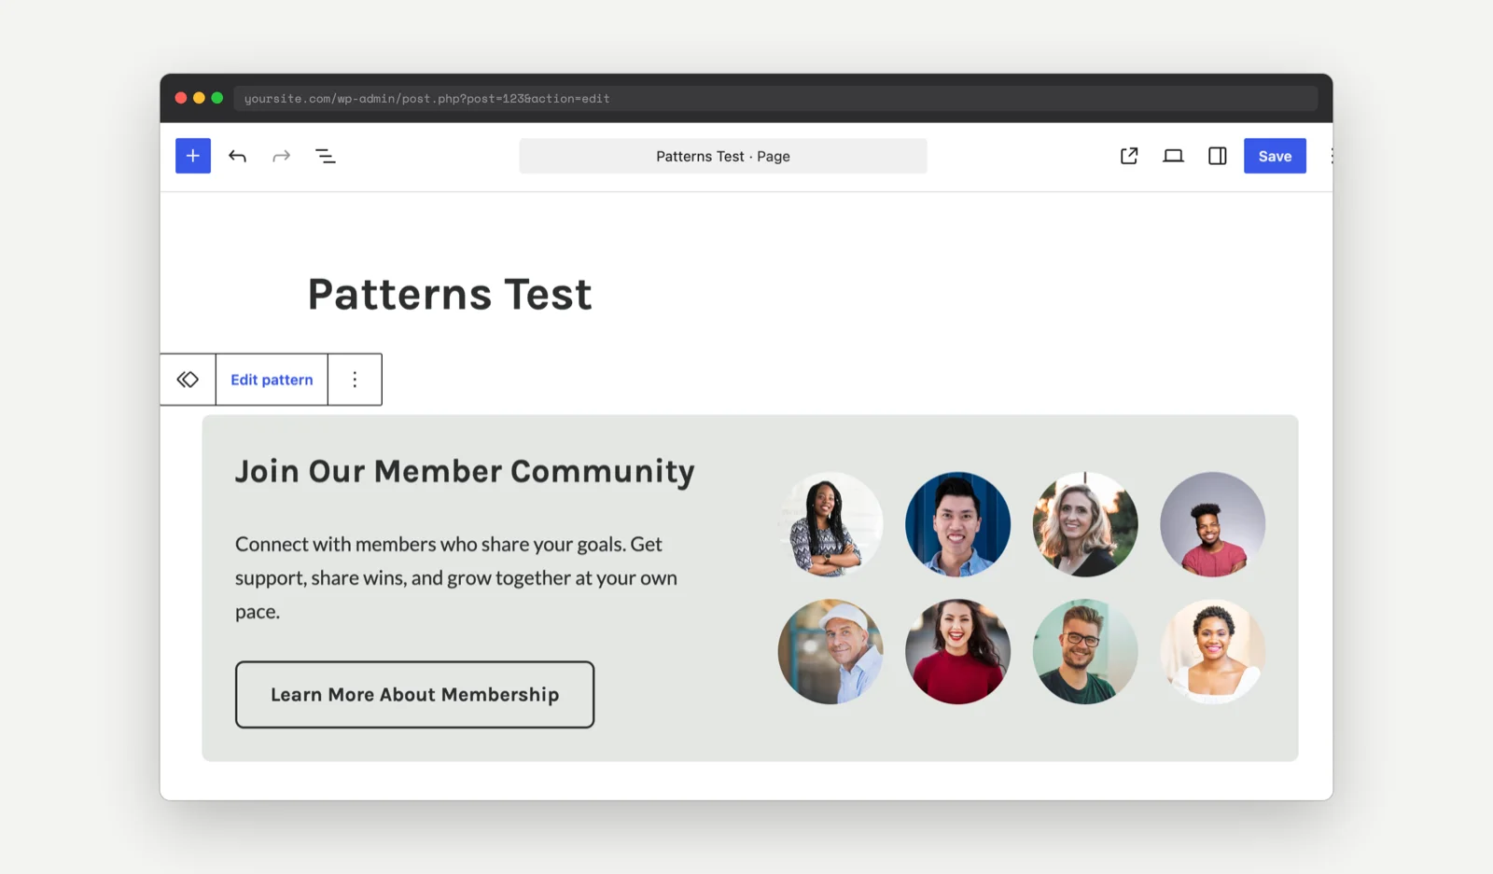Select the Join Our Member Community heading
The image size is (1493, 874).
[x=465, y=471]
